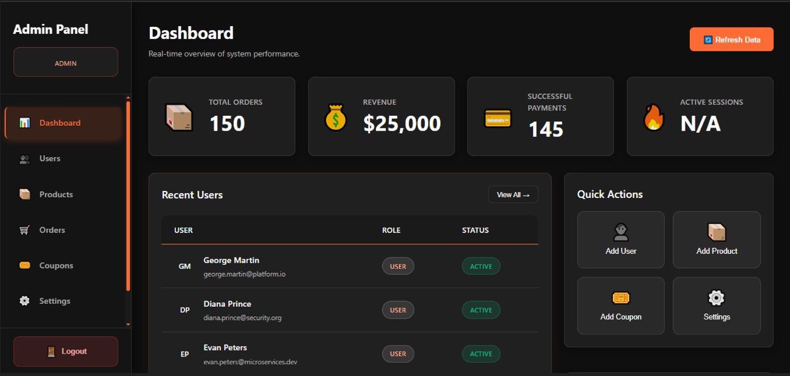Go to the Products section
790x376 pixels.
pos(63,194)
